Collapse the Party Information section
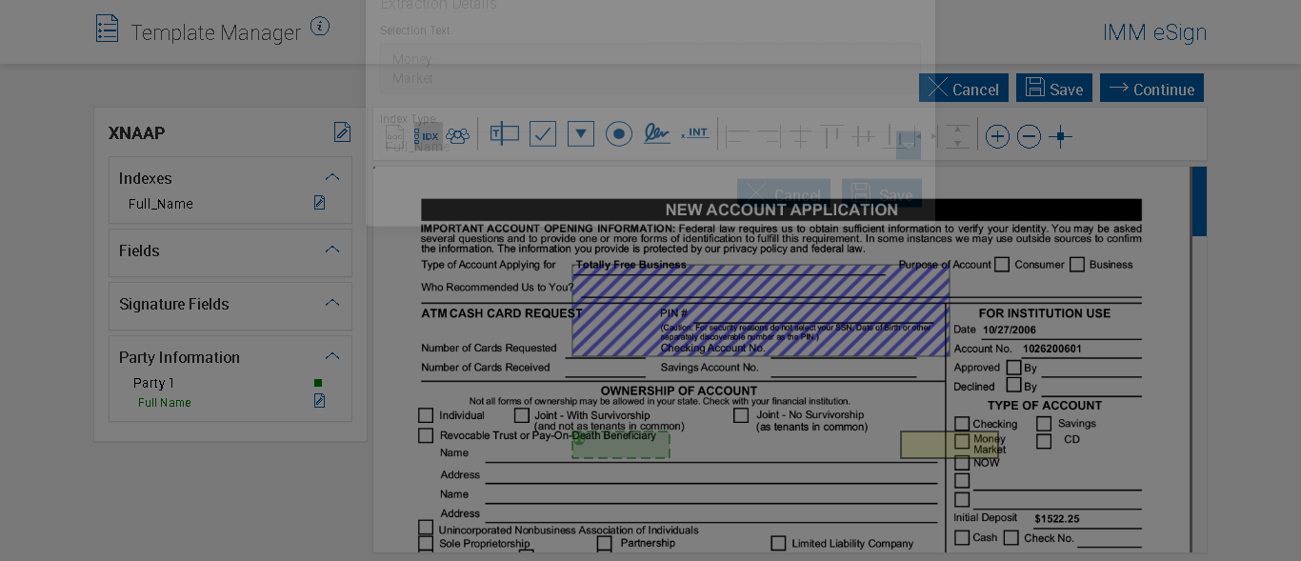Image resolution: width=1301 pixels, height=561 pixels. (332, 356)
